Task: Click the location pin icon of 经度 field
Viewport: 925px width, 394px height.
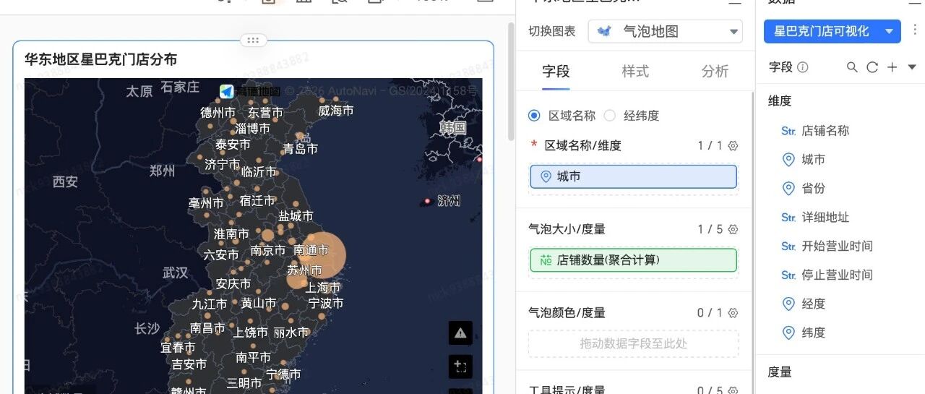Action: point(788,304)
